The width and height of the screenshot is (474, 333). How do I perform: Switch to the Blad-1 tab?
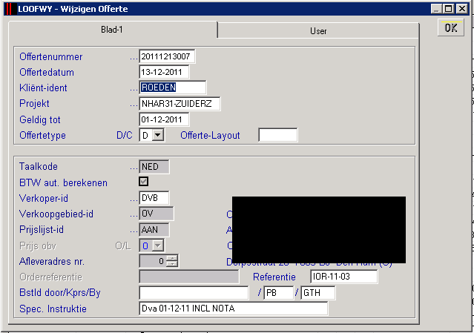113,30
